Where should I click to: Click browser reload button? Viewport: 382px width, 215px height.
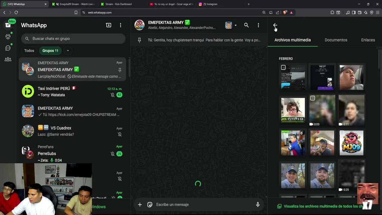[x=16, y=12]
